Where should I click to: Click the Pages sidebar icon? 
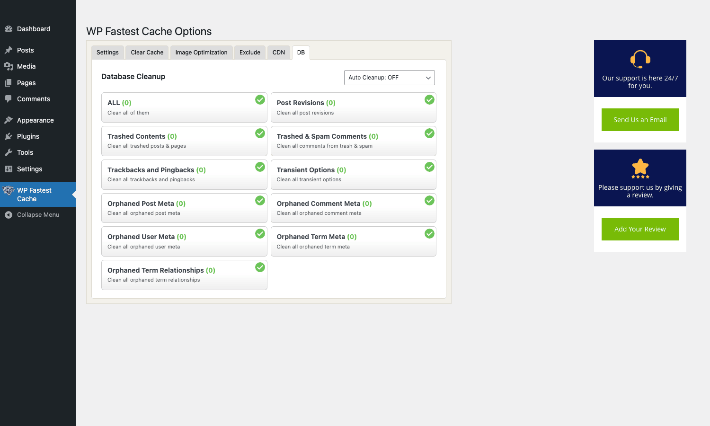(x=9, y=83)
